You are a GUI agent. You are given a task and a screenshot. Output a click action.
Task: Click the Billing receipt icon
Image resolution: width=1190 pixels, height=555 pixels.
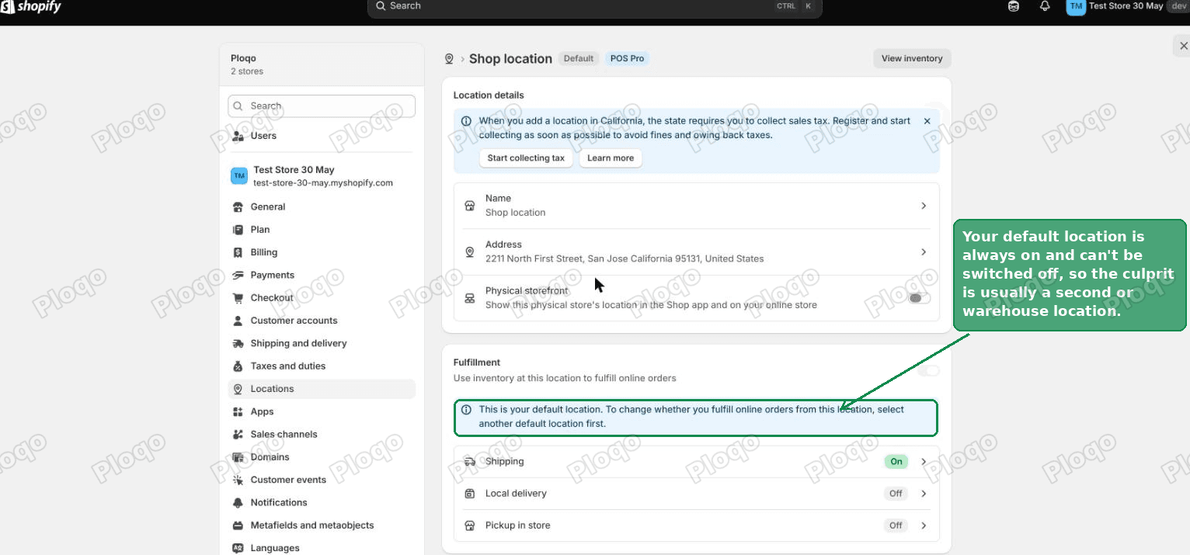(x=238, y=252)
